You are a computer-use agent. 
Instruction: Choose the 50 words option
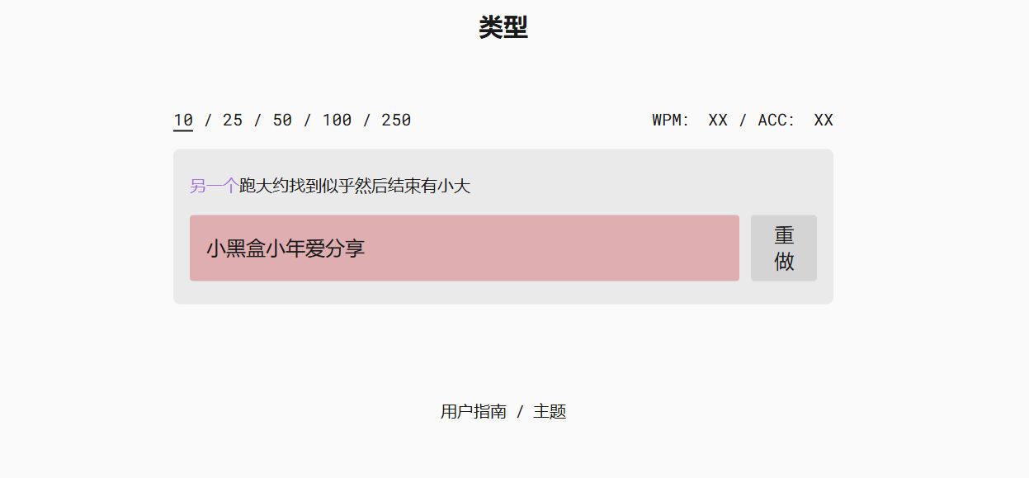[x=282, y=120]
